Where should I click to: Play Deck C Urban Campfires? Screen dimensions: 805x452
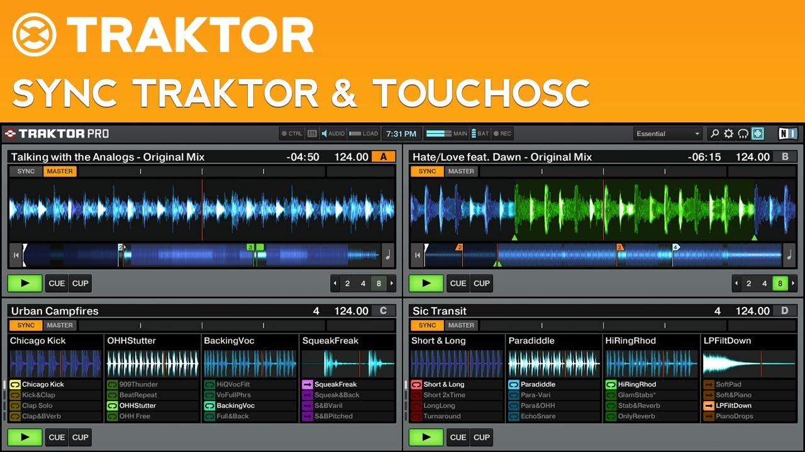click(x=25, y=437)
